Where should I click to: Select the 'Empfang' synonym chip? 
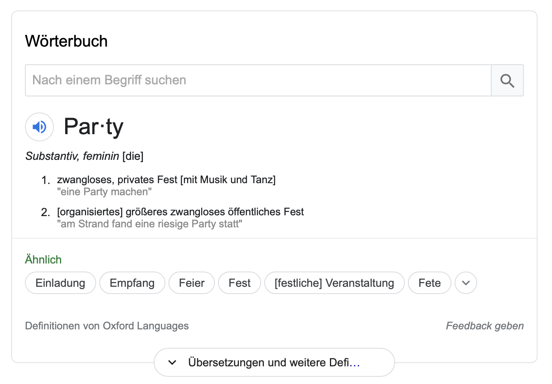pyautogui.click(x=132, y=283)
